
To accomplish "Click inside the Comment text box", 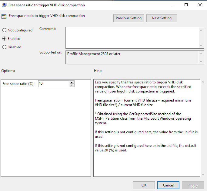I will pos(132,38).
